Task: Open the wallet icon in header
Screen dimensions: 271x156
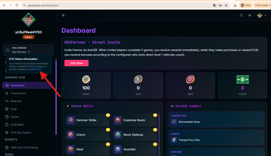Action: 241,15
